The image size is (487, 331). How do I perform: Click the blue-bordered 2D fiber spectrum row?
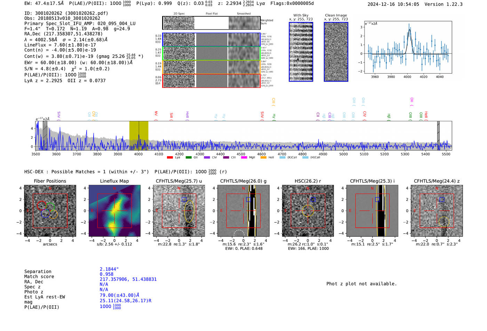[x=211, y=40]
